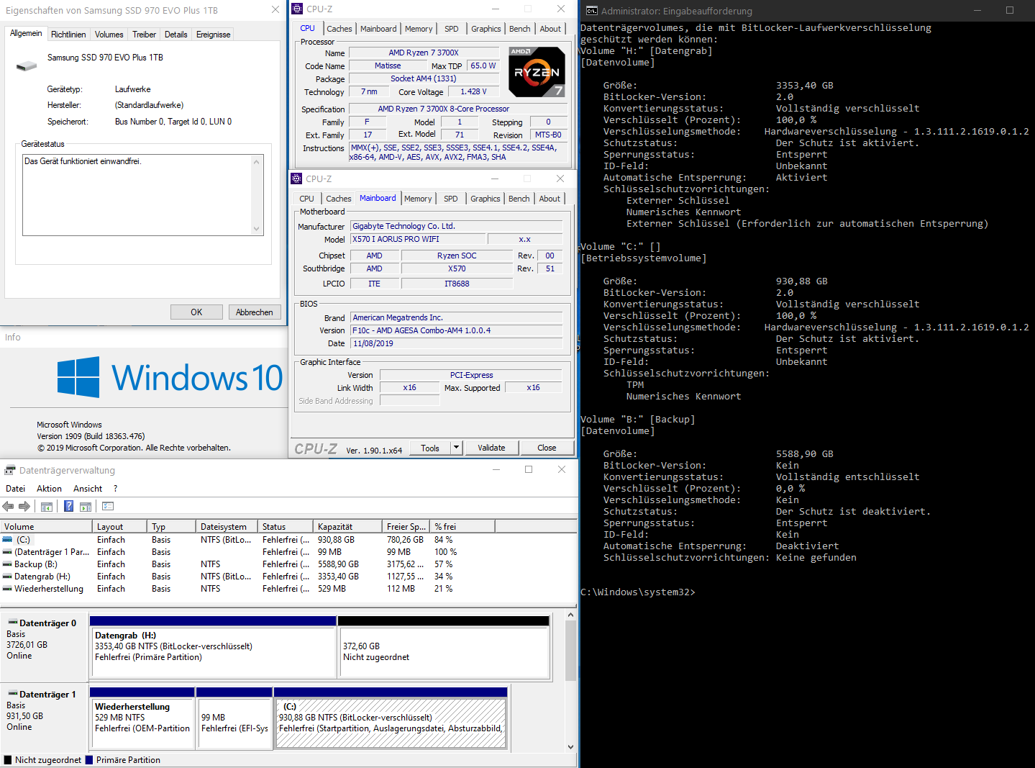
Task: Sort by Dateisystem column header
Action: point(227,527)
